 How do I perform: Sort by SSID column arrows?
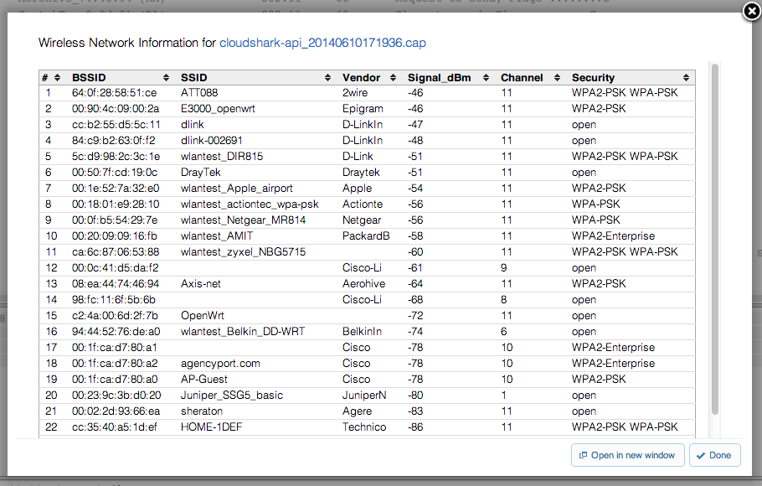(327, 78)
